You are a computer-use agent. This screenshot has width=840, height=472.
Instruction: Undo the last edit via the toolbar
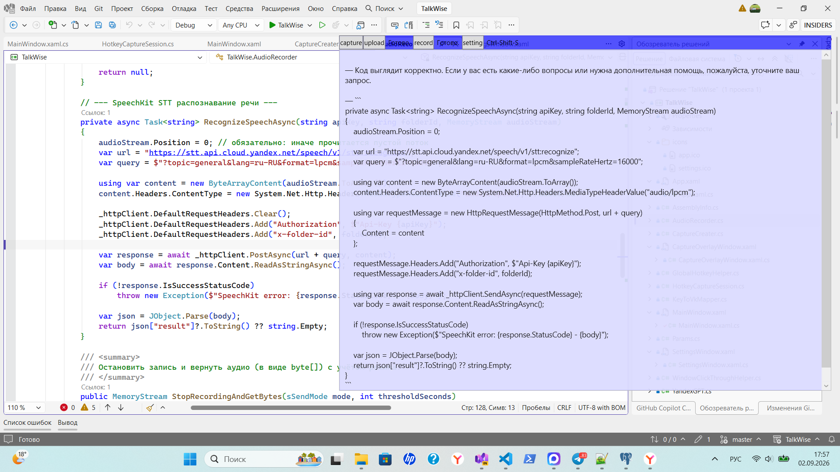coord(129,25)
